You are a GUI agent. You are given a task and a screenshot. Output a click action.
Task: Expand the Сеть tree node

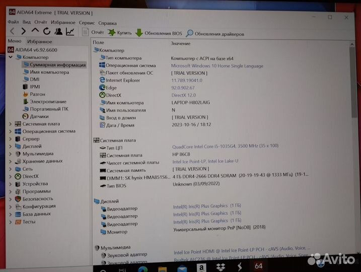tap(11, 169)
